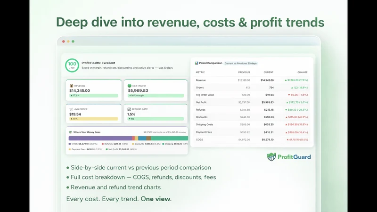Screen dimensions: 377x212
Task: Click the Shipping Costs row label
Action: pos(205,125)
